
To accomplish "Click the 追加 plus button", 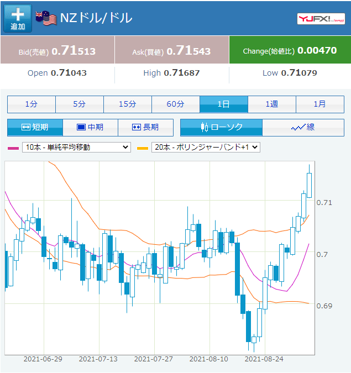I will pos(18,18).
